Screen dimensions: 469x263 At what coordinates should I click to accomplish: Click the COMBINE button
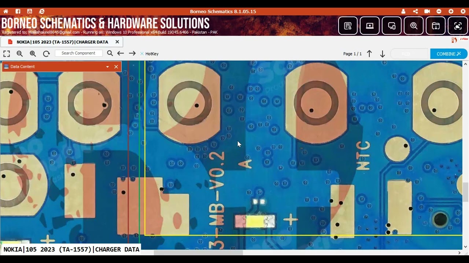pyautogui.click(x=449, y=54)
